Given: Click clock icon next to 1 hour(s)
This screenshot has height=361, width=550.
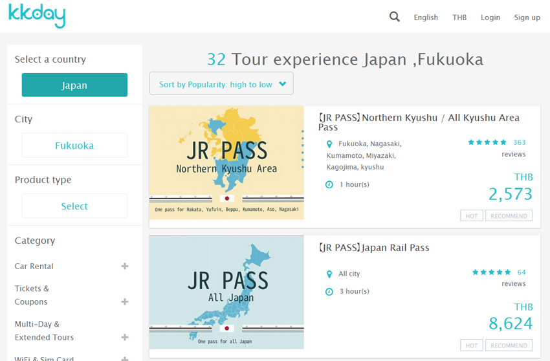Looking at the screenshot, I should pos(329,184).
